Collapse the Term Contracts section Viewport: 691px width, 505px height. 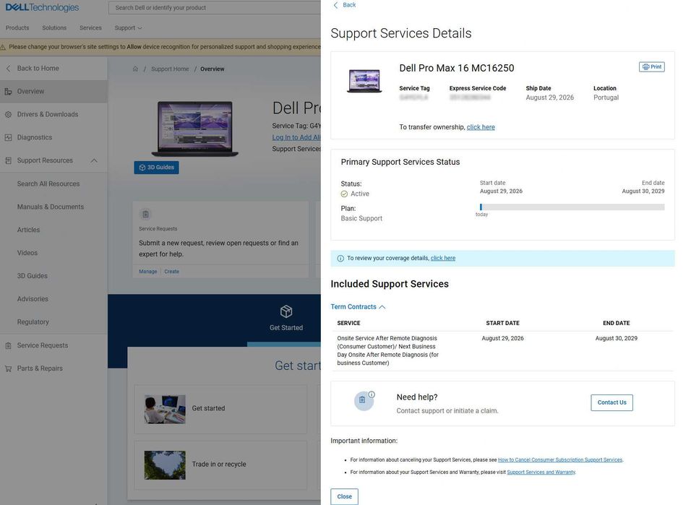point(359,307)
